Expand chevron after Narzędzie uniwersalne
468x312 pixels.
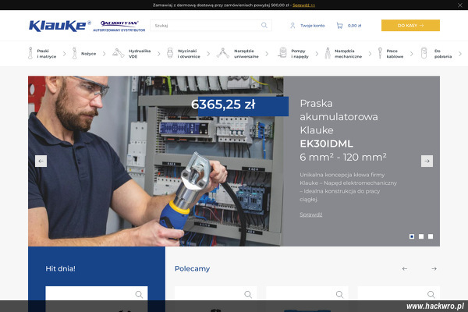click(x=267, y=54)
